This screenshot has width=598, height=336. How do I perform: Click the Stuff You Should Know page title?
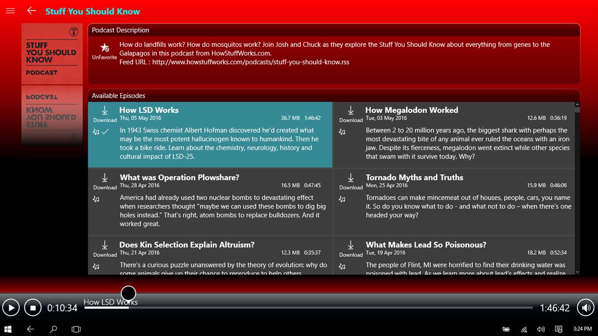pos(93,11)
